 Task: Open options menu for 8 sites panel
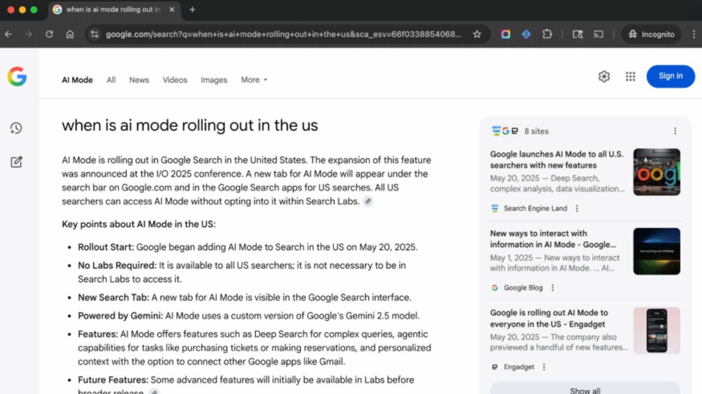click(675, 131)
